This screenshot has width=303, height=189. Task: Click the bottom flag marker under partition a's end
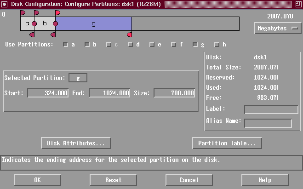[x=32, y=34]
